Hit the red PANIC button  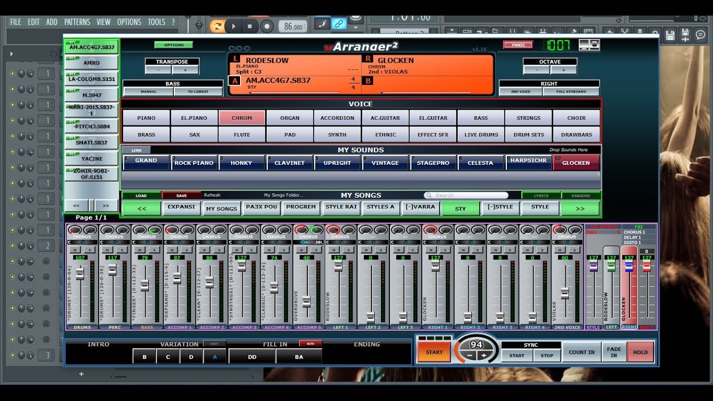click(518, 45)
